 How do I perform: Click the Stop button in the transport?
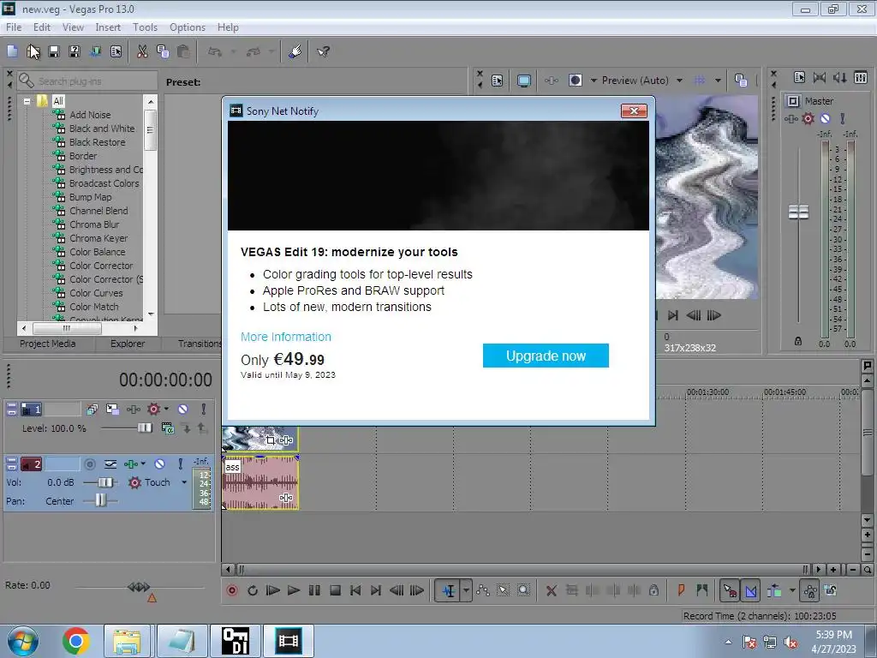pyautogui.click(x=335, y=590)
